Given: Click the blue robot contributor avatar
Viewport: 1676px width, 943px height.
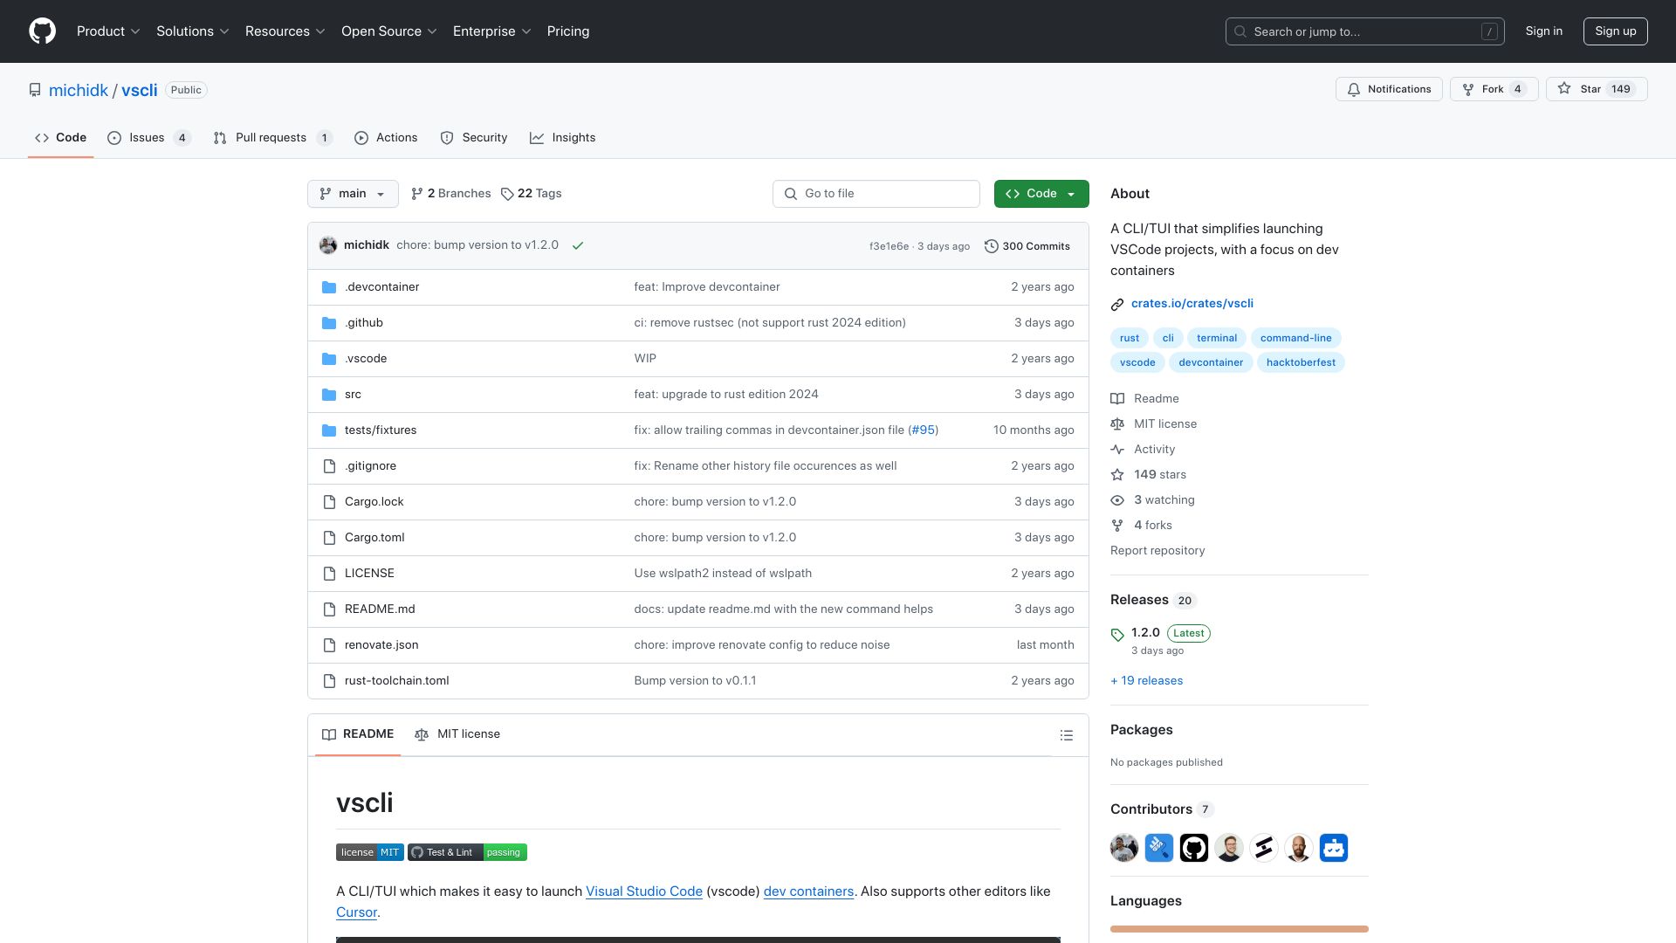Looking at the screenshot, I should pyautogui.click(x=1334, y=848).
